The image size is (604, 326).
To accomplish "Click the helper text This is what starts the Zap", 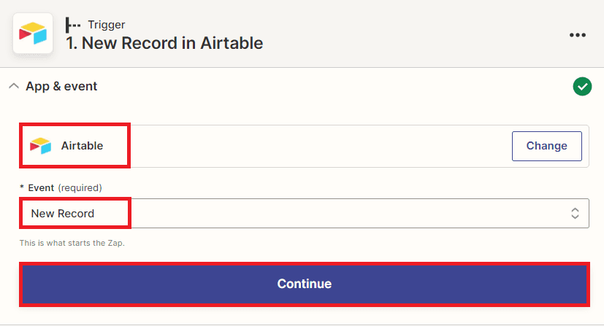I will 72,243.
